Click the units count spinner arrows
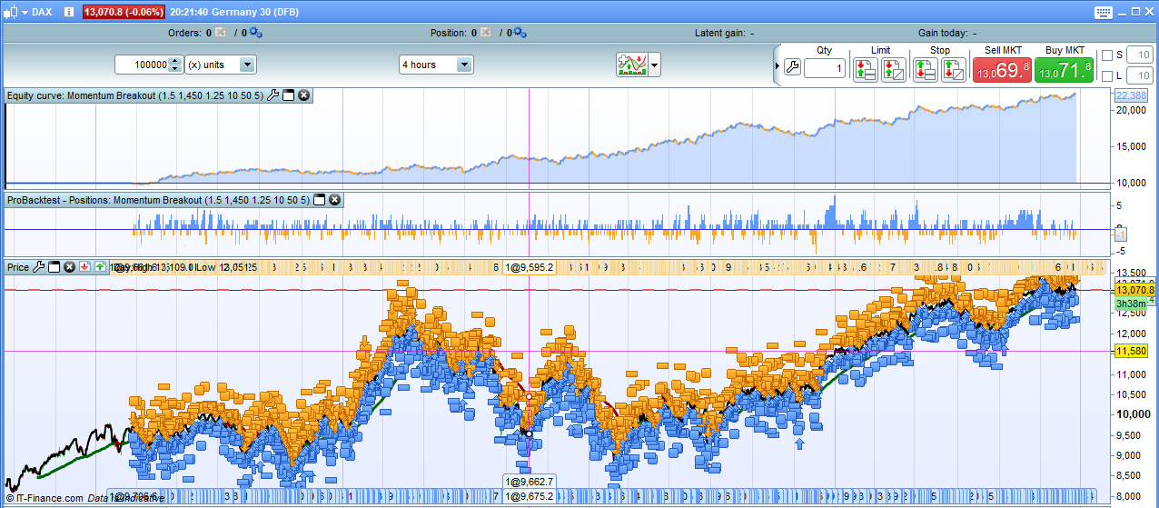 [x=175, y=65]
